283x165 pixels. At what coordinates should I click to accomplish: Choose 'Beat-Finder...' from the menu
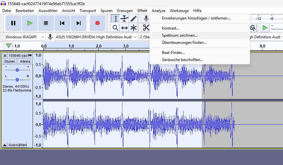pyautogui.click(x=200, y=53)
